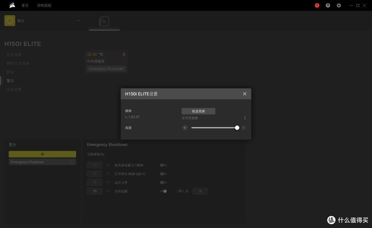The width and height of the screenshot is (372, 228).
Task: Open the firmware more options dots
Action: click(245, 118)
